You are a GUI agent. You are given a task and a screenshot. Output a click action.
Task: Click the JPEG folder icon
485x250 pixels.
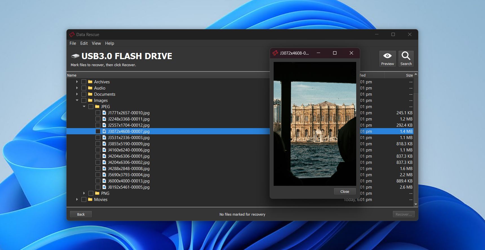(97, 106)
